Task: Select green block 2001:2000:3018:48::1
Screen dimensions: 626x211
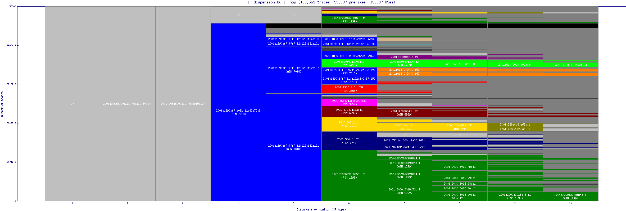Action: pos(515,196)
